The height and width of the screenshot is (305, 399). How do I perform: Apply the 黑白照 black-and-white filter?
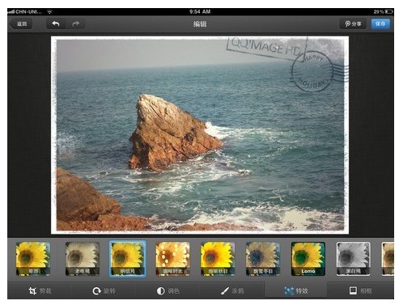point(354,259)
